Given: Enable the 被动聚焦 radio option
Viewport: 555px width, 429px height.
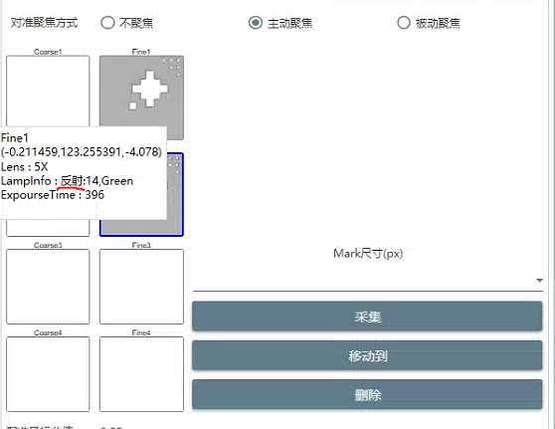Looking at the screenshot, I should coord(404,23).
